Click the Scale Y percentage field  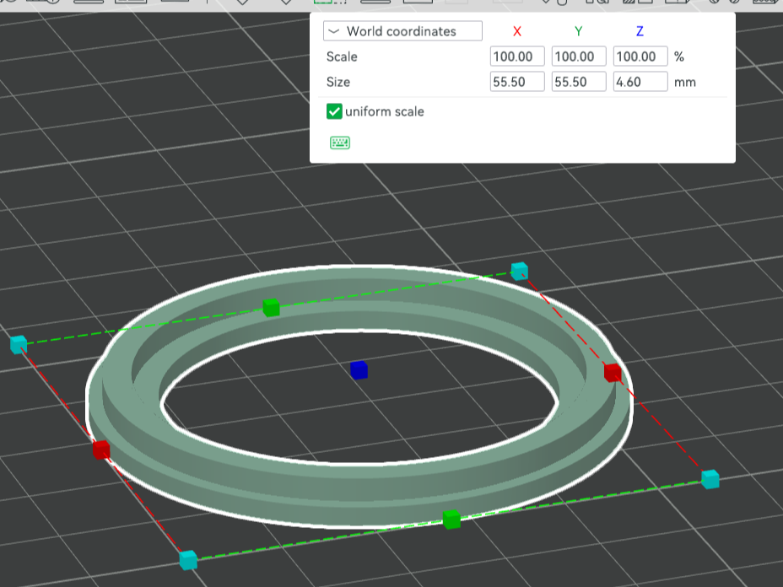tap(579, 57)
